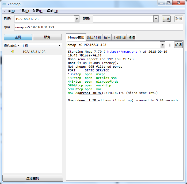Click the 取消 cancel button
The image size is (187, 184).
click(x=179, y=19)
